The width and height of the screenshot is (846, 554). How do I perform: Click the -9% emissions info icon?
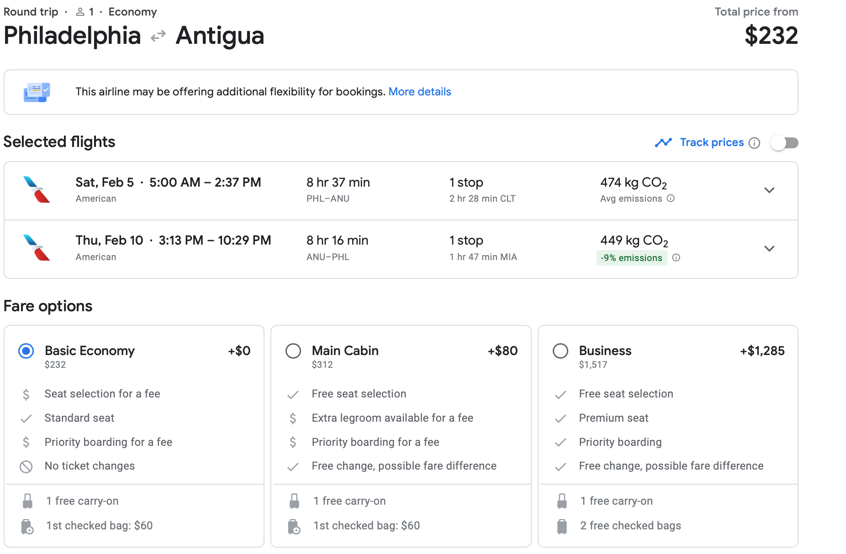point(676,258)
